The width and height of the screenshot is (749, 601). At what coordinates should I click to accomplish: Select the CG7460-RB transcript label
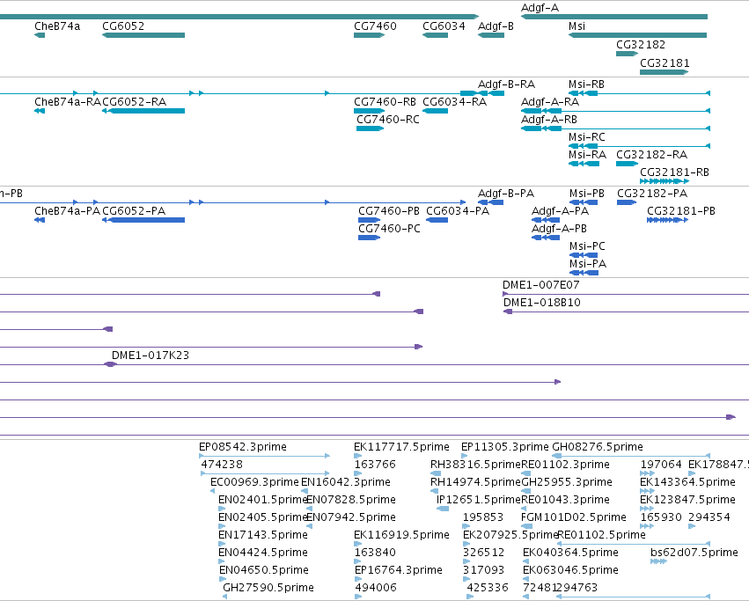[x=385, y=102]
